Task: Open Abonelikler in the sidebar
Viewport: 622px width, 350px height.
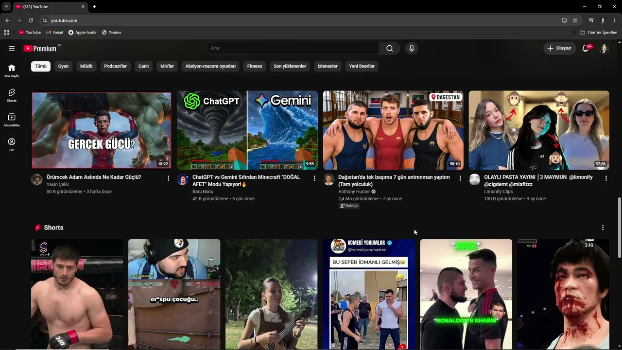Action: point(12,120)
